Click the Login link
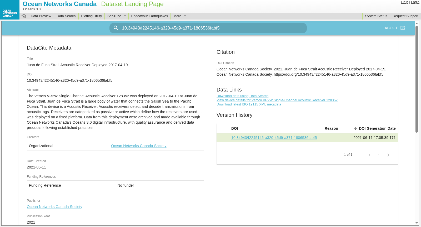The image size is (421, 227). tap(415, 2)
